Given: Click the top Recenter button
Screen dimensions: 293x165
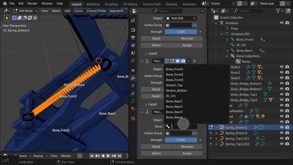Looking at the screenshot, I should [x=187, y=38].
